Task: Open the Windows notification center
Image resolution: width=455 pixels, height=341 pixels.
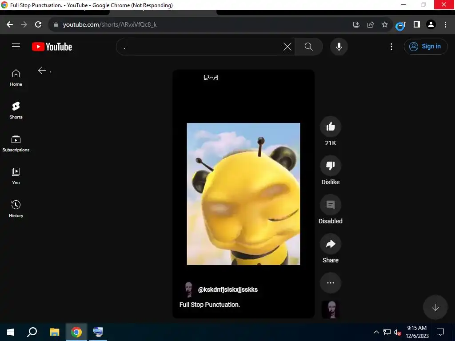Action: pos(440,332)
